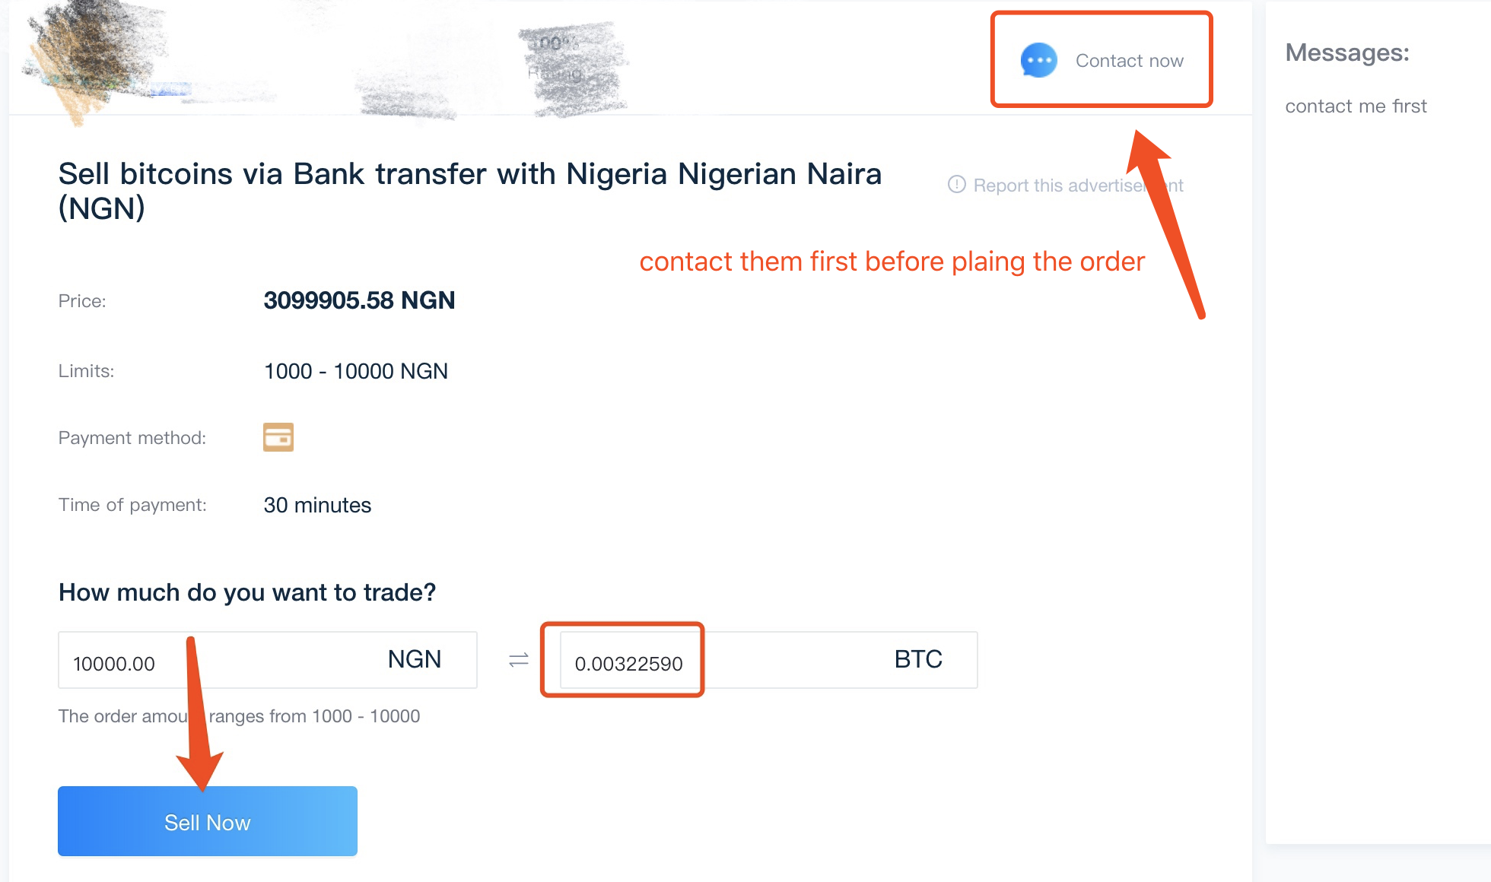Click the price 3099905.58 NGN
The image size is (1491, 882).
point(359,300)
